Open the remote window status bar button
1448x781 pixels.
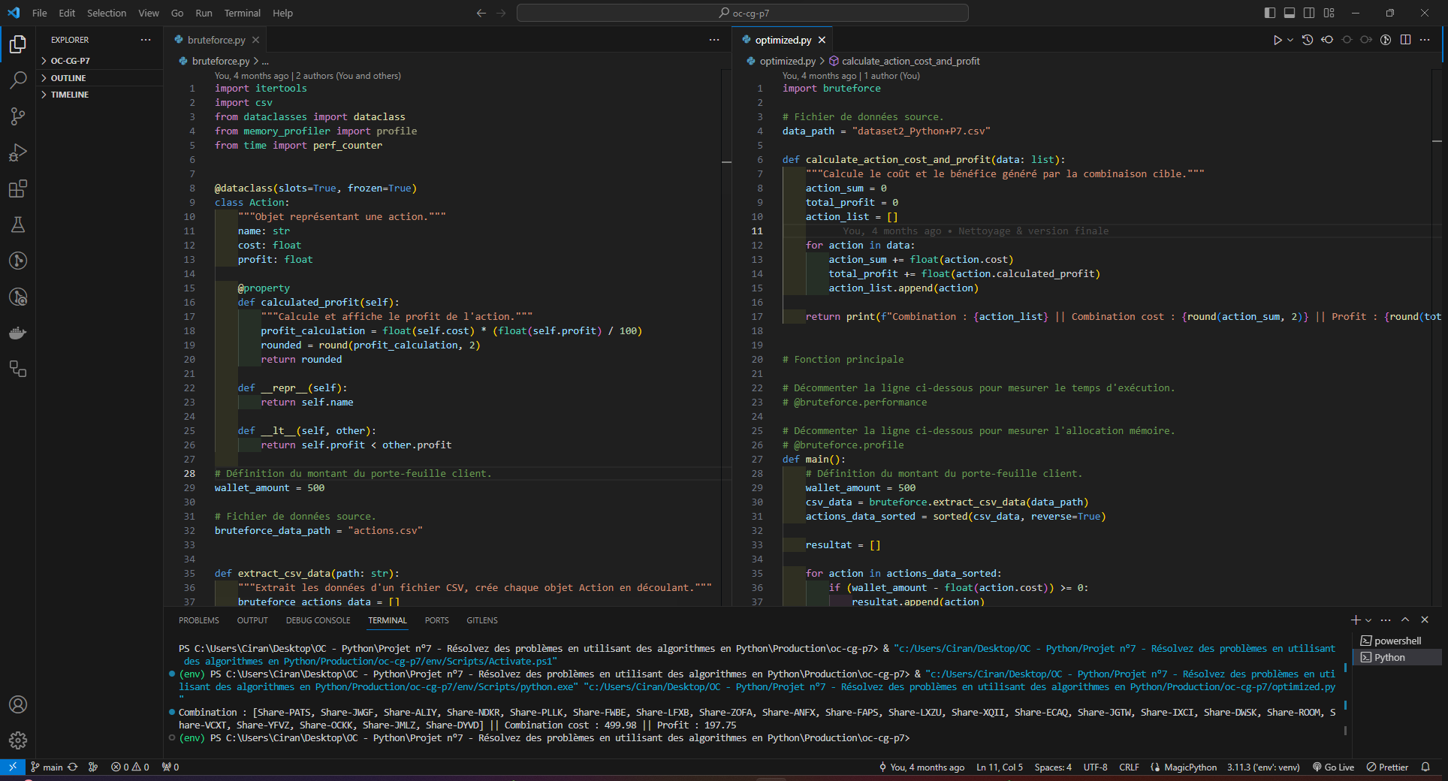(12, 767)
